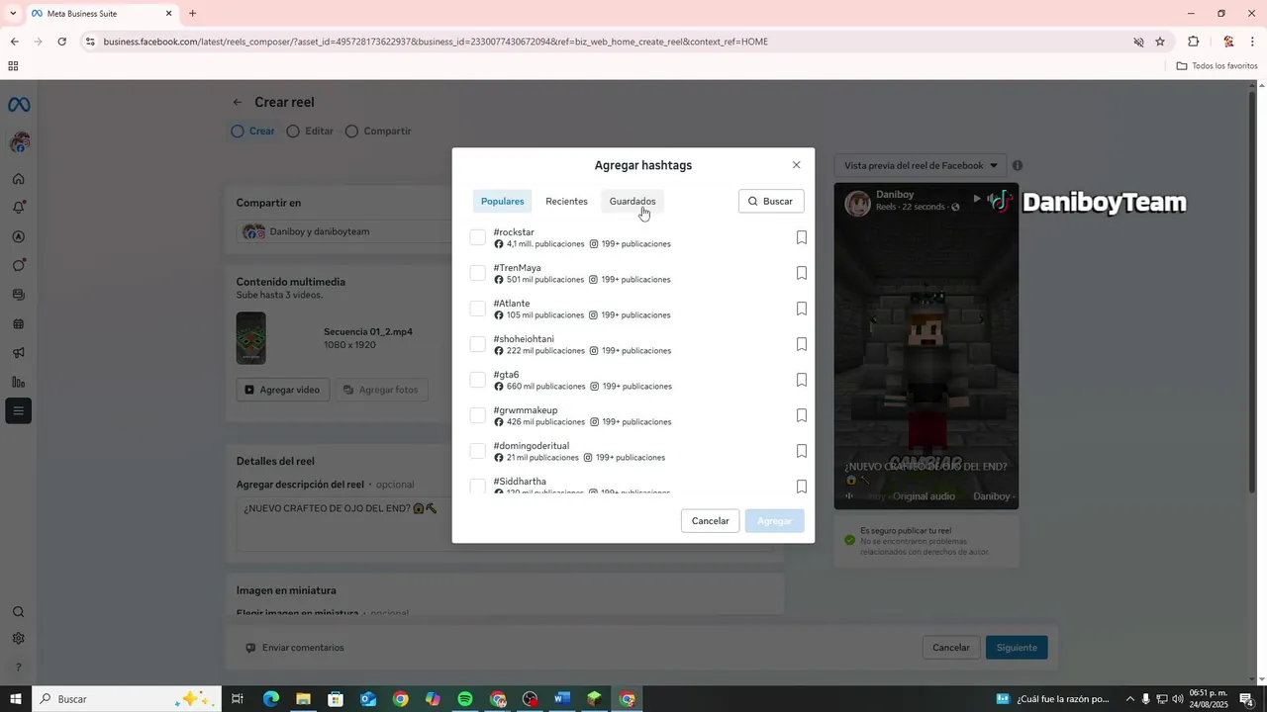This screenshot has height=712, width=1267.
Task: Click the Windows Start button
Action: click(16, 699)
